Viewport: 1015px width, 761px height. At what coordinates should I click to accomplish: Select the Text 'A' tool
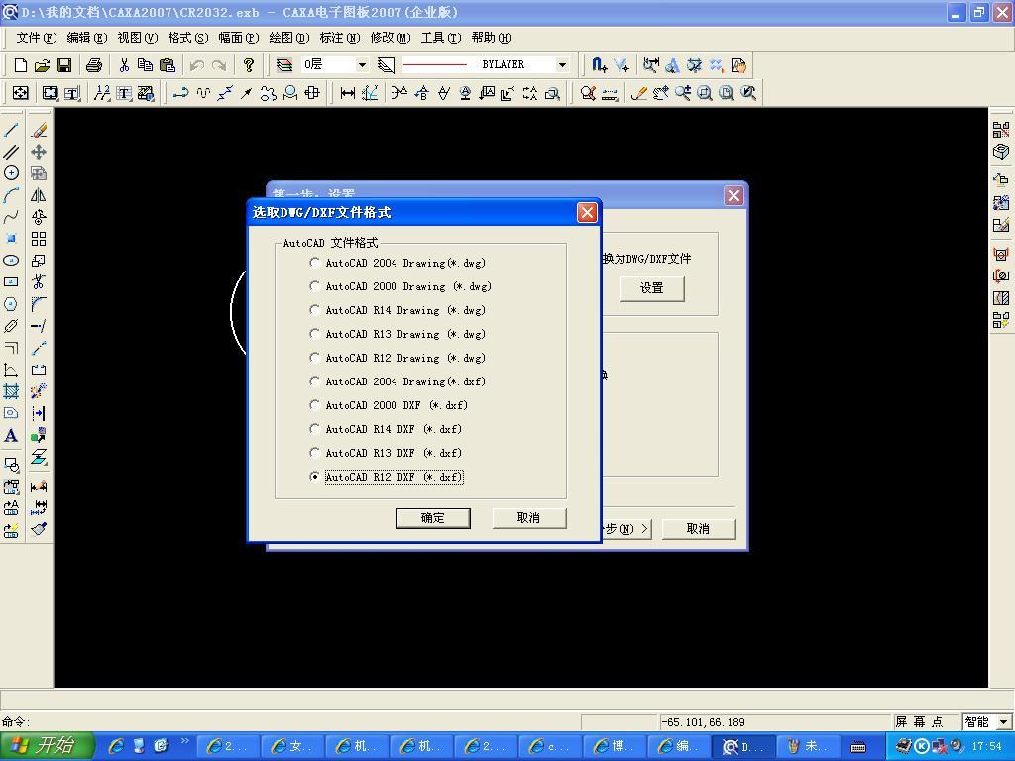pyautogui.click(x=11, y=436)
